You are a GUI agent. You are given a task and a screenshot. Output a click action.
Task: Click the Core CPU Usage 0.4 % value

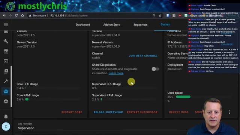click(20, 88)
